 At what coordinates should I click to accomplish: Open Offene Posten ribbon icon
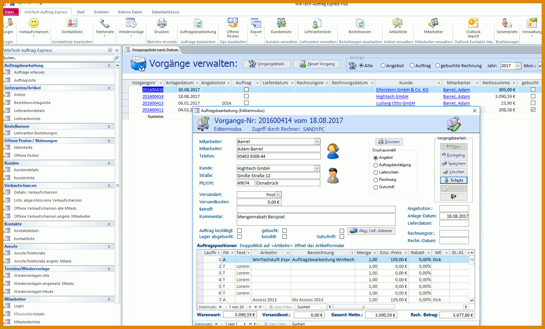(233, 22)
